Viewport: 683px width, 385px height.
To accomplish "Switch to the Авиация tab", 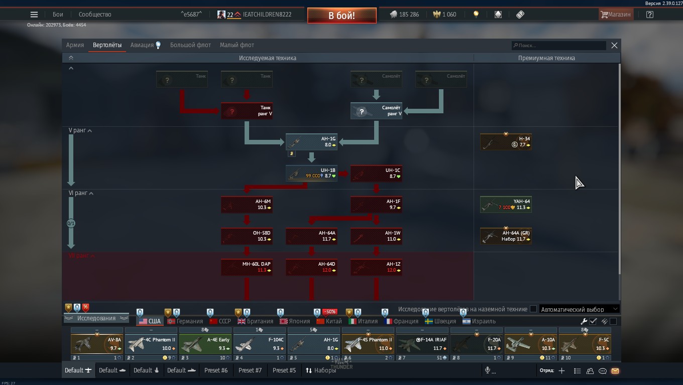I will pyautogui.click(x=146, y=45).
